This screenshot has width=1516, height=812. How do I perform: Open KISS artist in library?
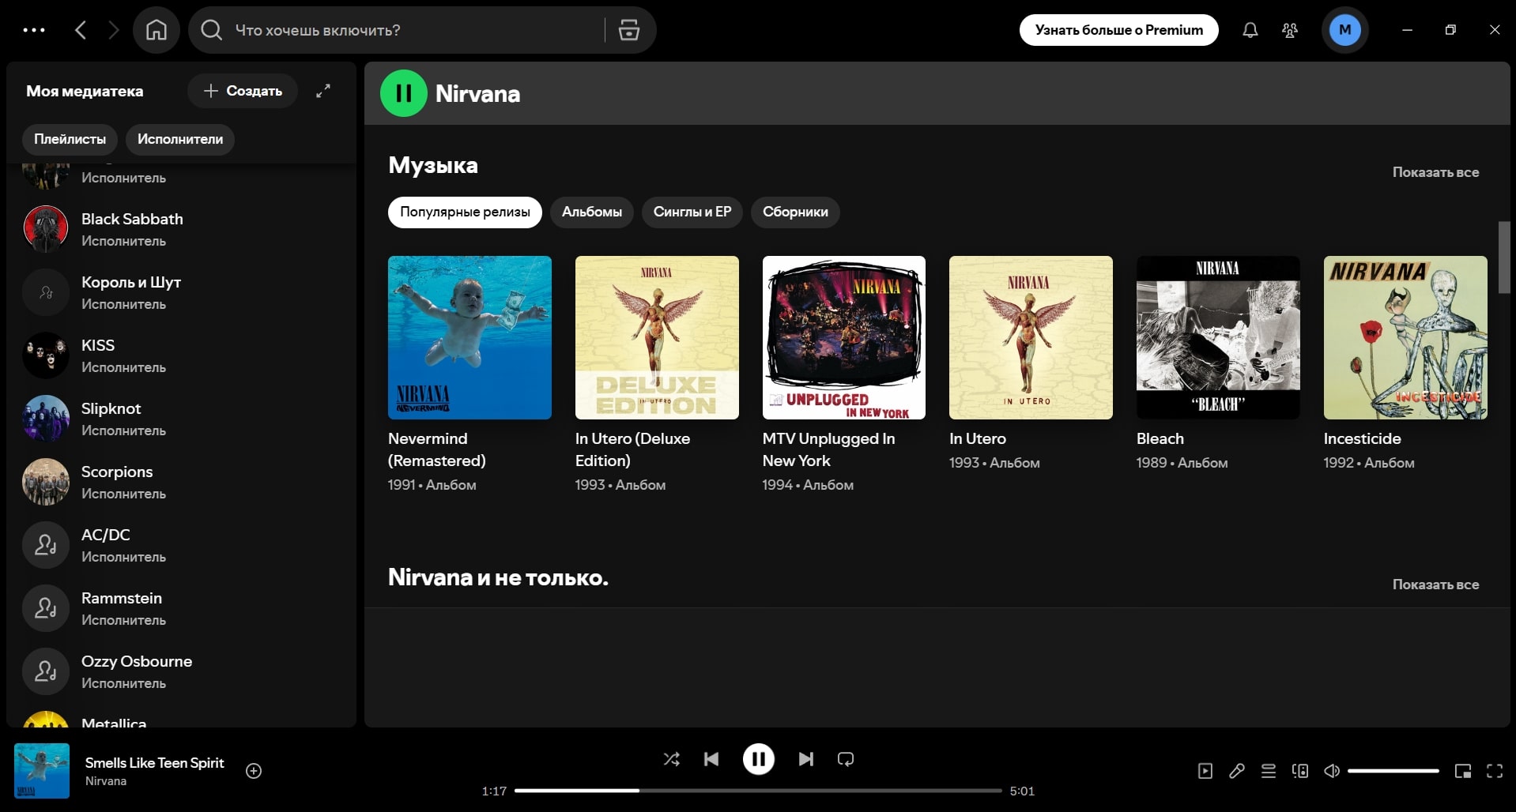coord(182,355)
